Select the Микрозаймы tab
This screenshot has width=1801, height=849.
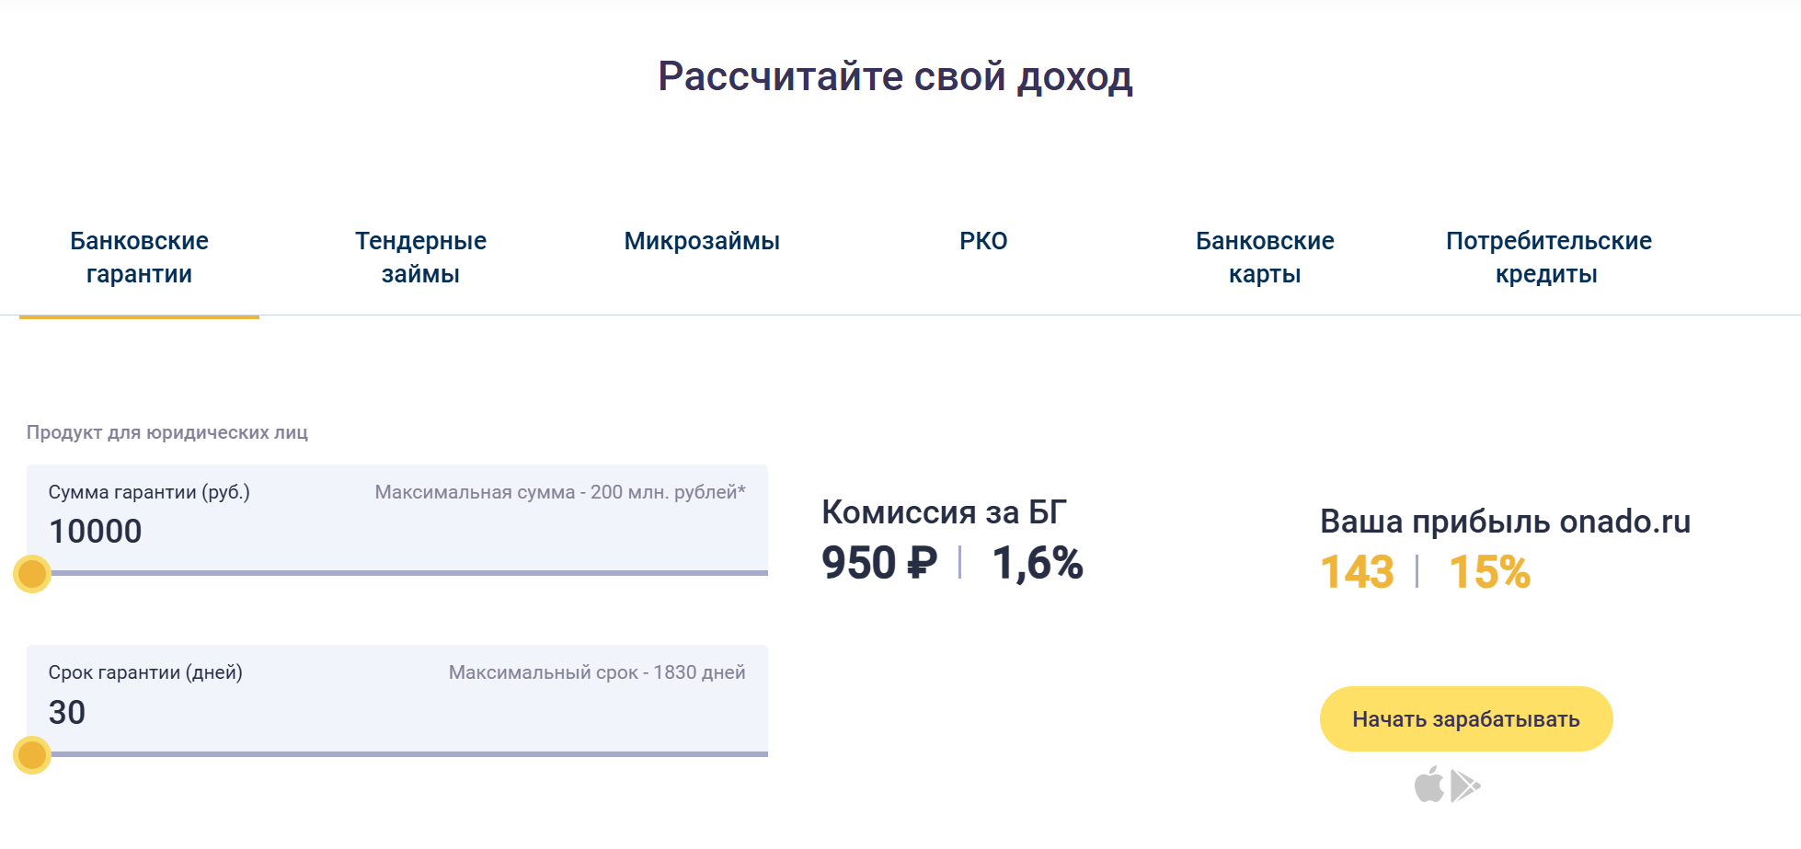click(x=702, y=241)
